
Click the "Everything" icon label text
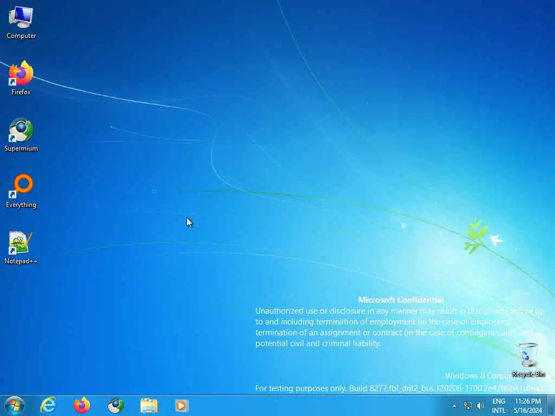[21, 205]
